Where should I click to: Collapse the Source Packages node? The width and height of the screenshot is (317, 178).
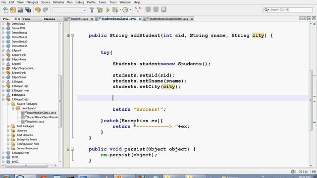click(x=8, y=104)
